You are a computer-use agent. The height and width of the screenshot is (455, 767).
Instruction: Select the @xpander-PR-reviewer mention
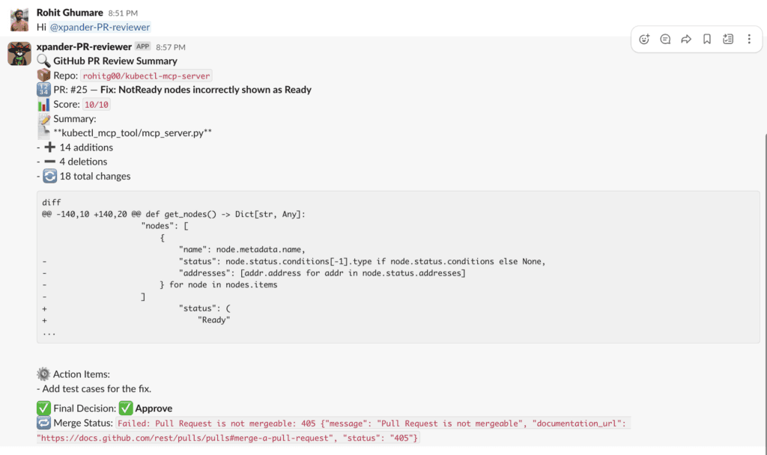click(x=100, y=27)
